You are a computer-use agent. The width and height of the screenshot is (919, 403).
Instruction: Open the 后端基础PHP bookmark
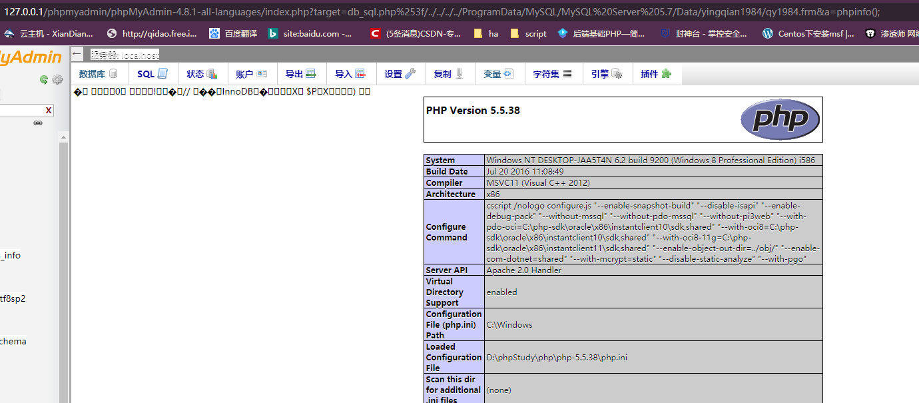[601, 33]
